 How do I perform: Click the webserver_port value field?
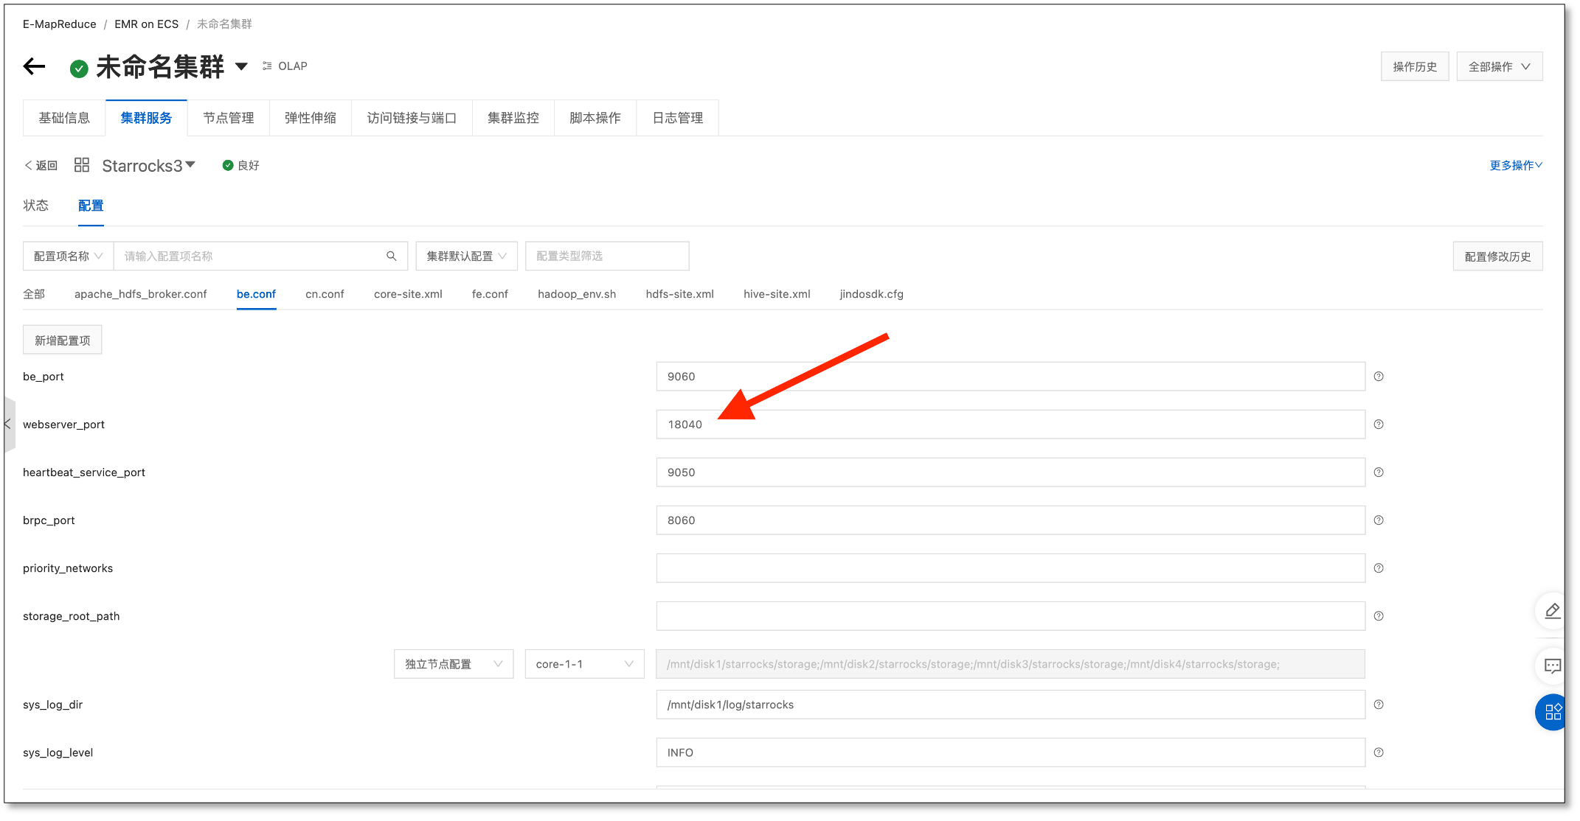pos(1011,425)
